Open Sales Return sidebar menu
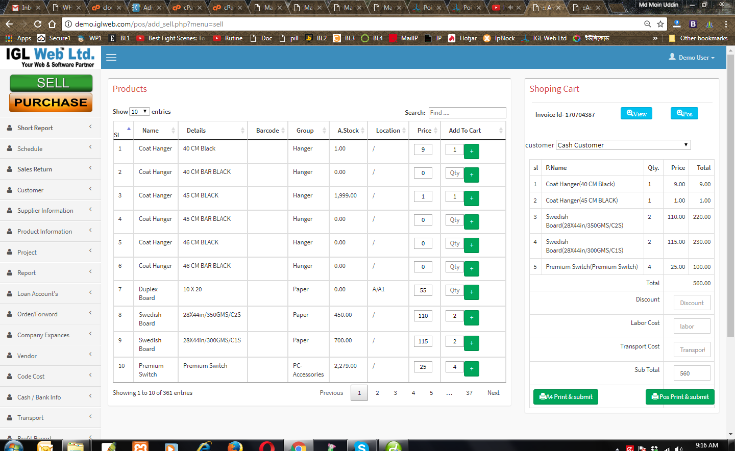The image size is (735, 451). coord(50,169)
